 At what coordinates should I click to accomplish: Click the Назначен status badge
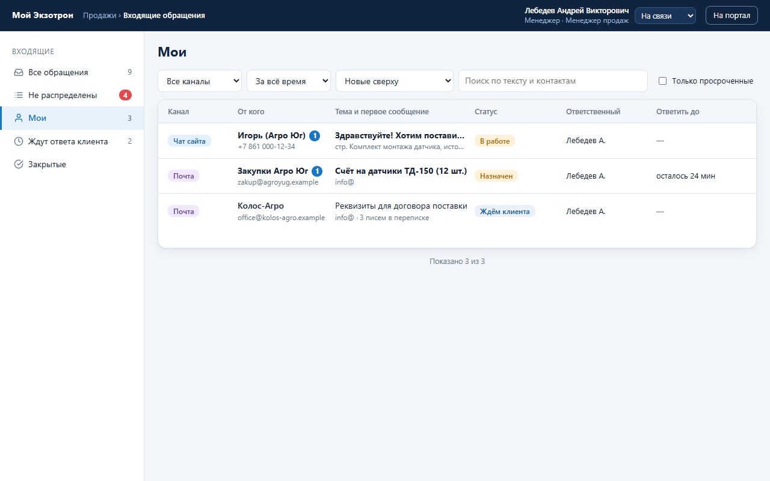point(496,176)
